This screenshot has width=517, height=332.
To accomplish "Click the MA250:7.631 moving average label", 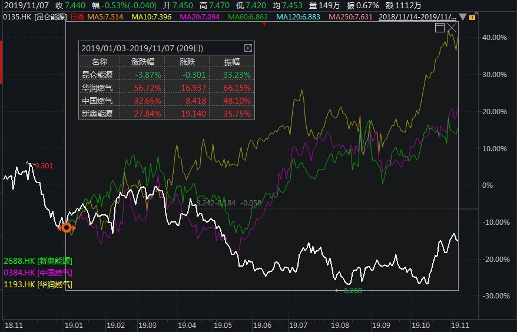I will coord(350,17).
